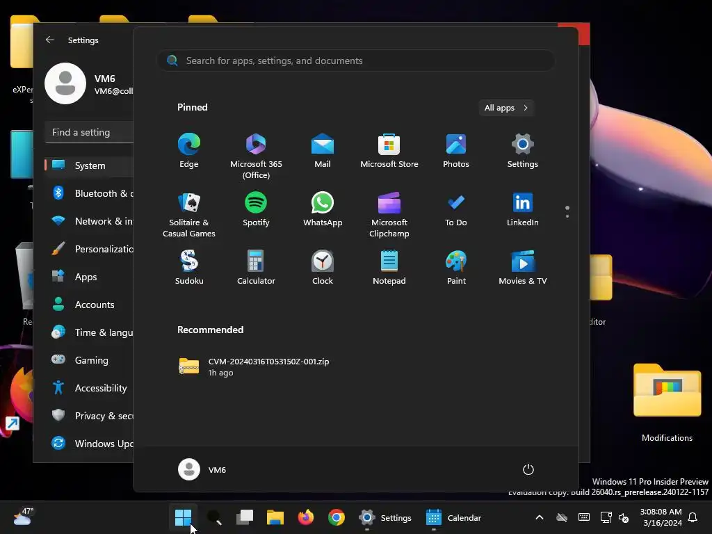Open File Explorer from taskbar

click(275, 517)
